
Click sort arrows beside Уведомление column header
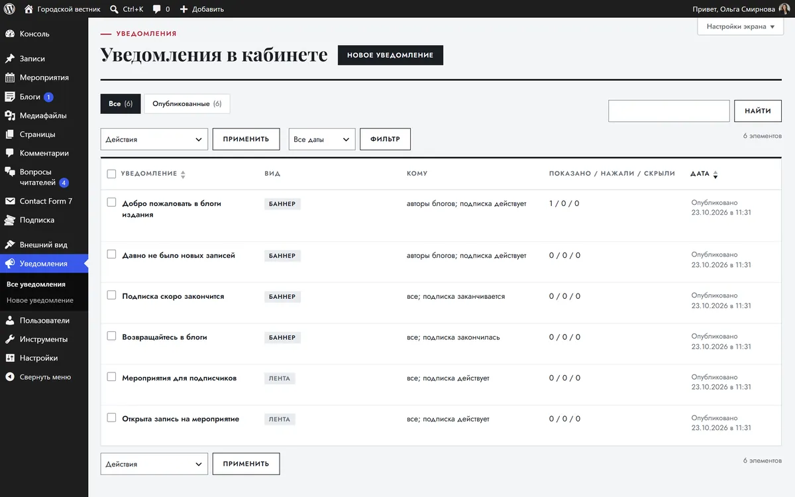click(183, 174)
